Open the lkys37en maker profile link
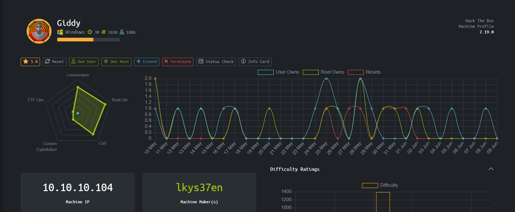515x212 pixels. tap(199, 188)
